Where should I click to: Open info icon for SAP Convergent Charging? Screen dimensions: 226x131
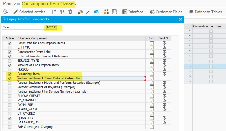[x=152, y=127]
